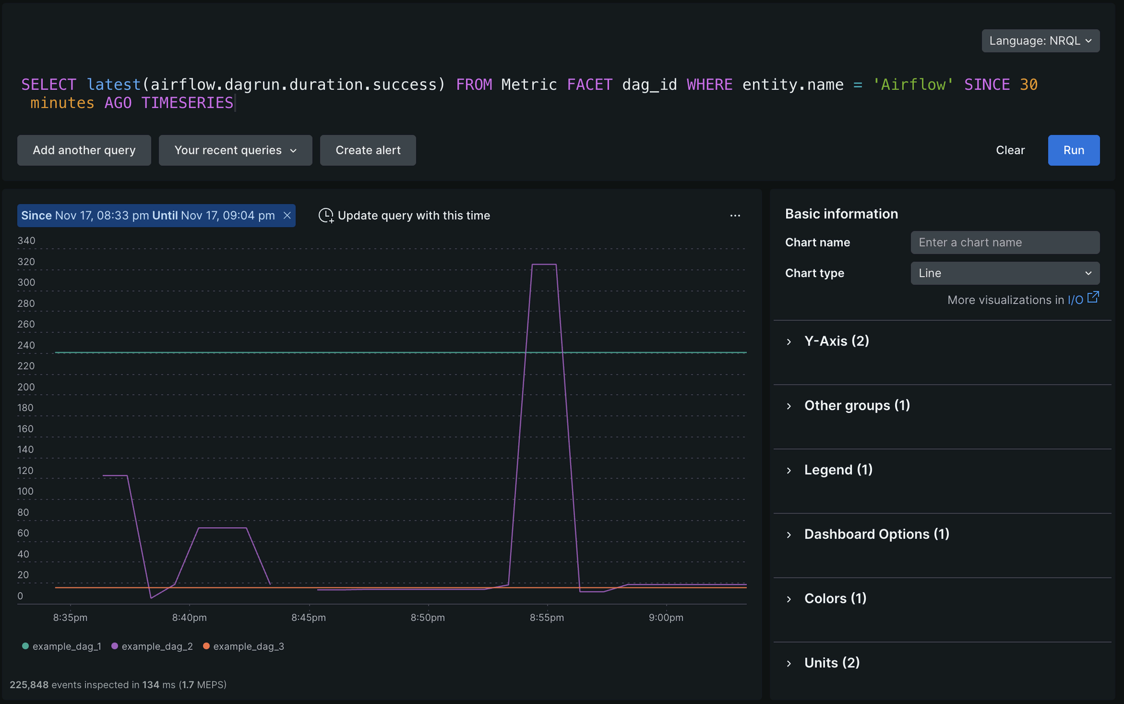
Task: Open the chart three-dots options menu
Action: 735,216
